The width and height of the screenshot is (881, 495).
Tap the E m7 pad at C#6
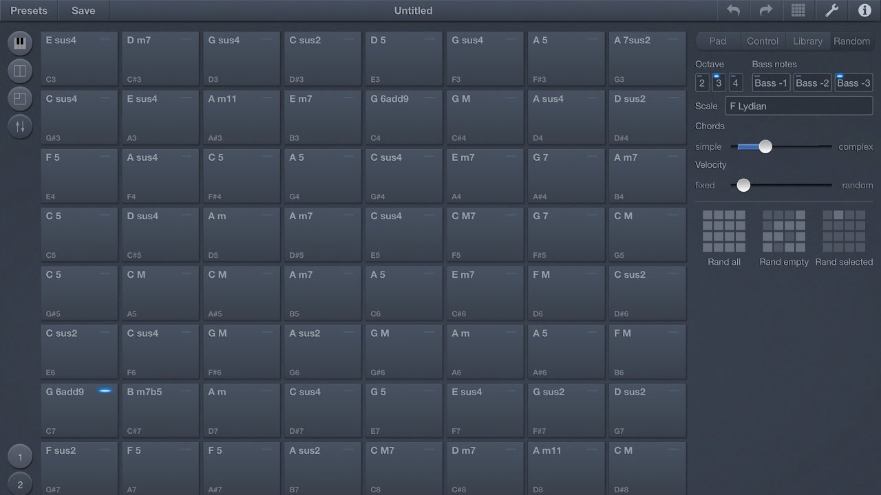tap(485, 294)
